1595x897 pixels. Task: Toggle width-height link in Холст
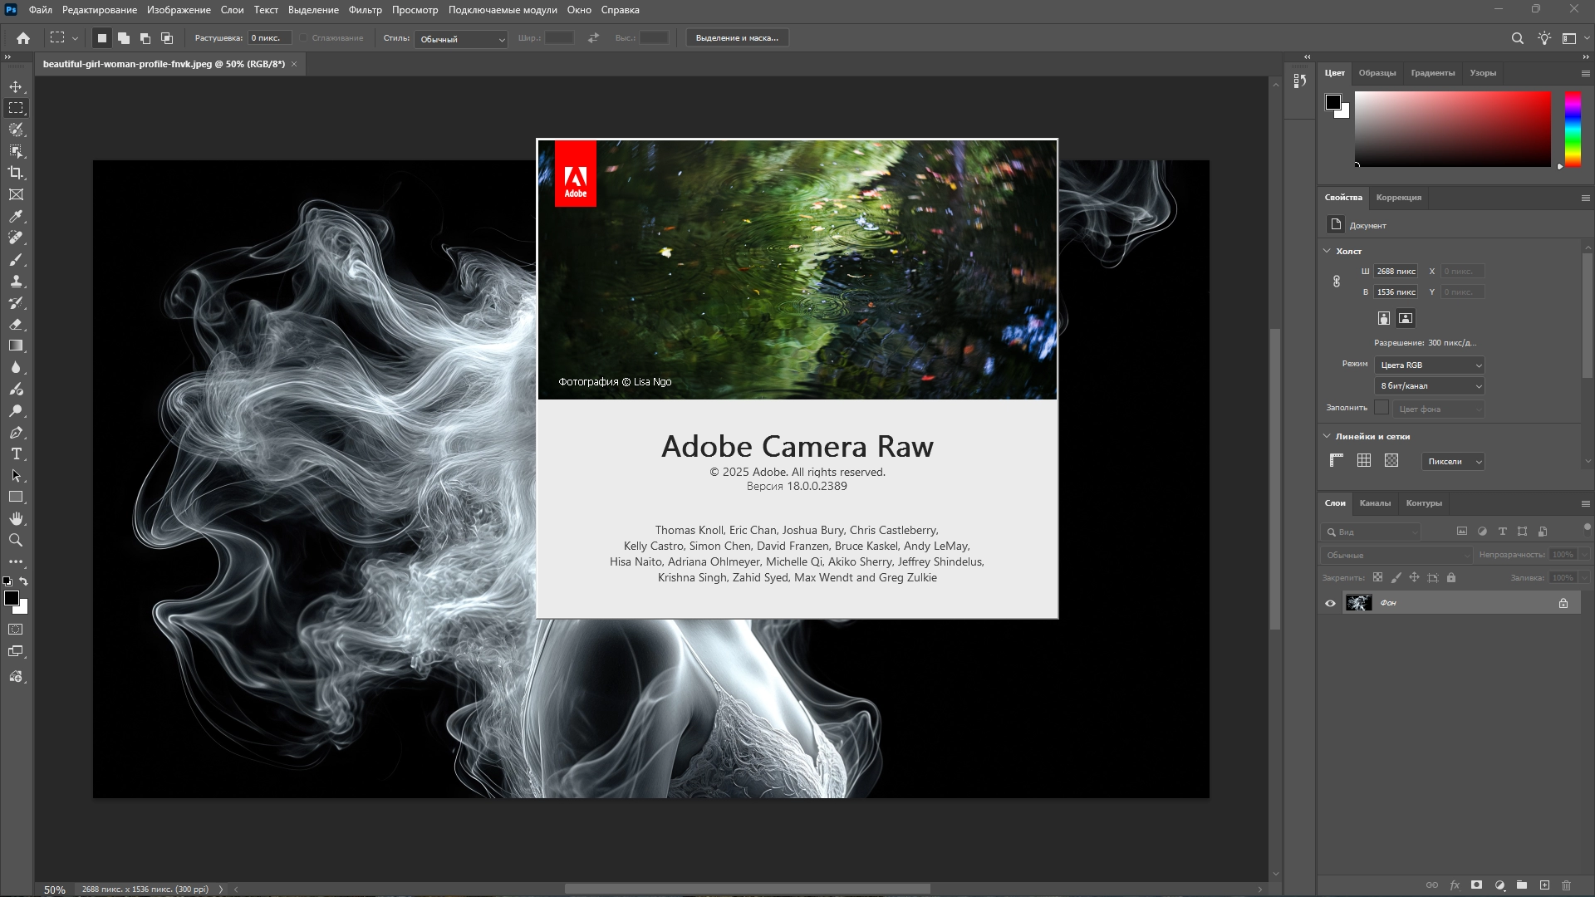(x=1337, y=282)
